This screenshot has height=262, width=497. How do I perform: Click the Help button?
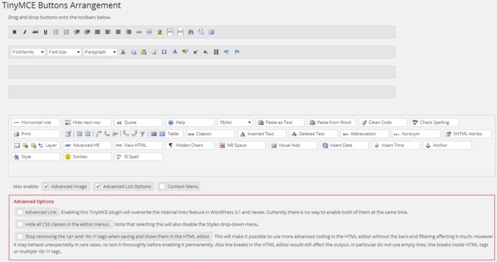(190, 122)
